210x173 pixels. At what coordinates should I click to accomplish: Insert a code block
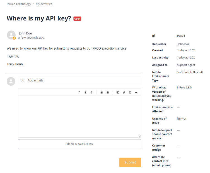(118, 92)
